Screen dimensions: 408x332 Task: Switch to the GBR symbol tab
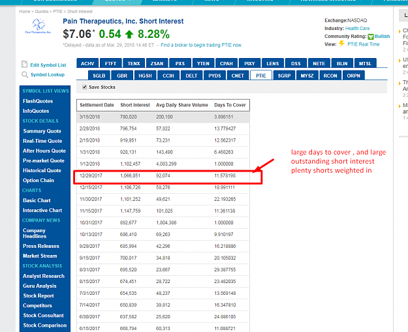[x=122, y=76]
